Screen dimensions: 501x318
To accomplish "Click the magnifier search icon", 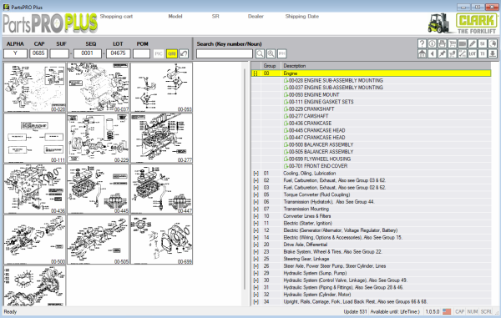I will click(x=260, y=53).
